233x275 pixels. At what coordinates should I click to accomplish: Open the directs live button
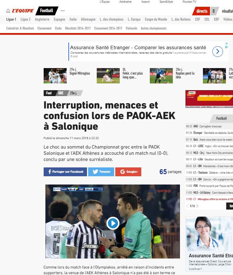pyautogui.click(x=202, y=11)
